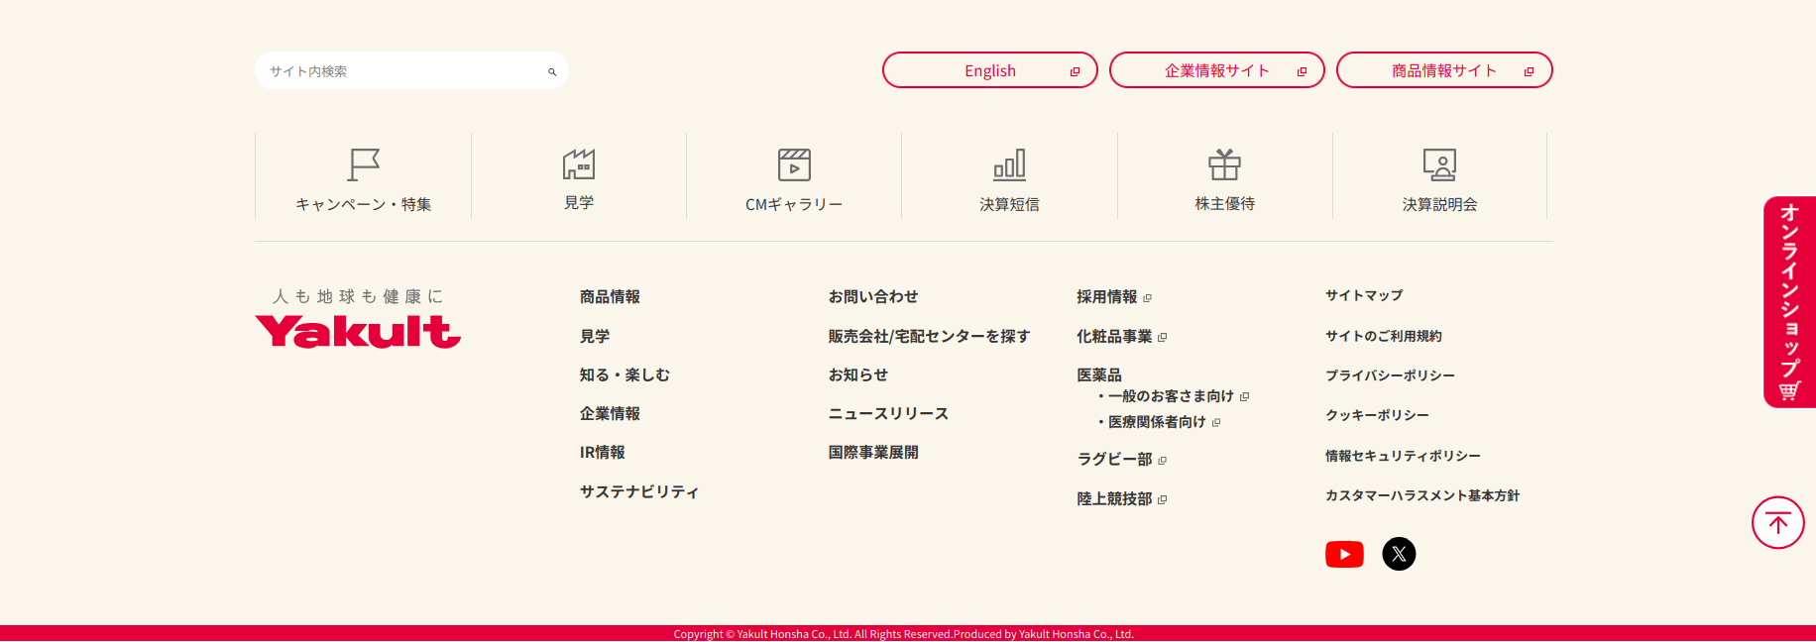Open the YouTube channel icon

[x=1344, y=554]
